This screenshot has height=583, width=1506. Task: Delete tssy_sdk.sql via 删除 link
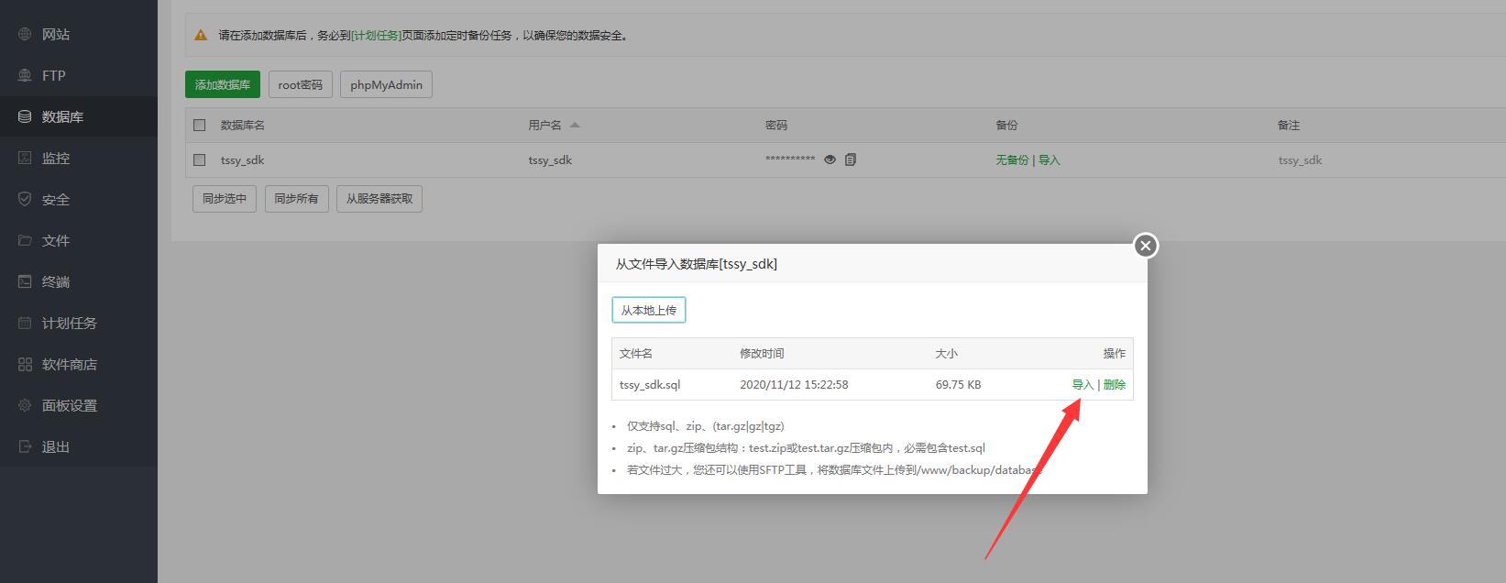[1115, 385]
